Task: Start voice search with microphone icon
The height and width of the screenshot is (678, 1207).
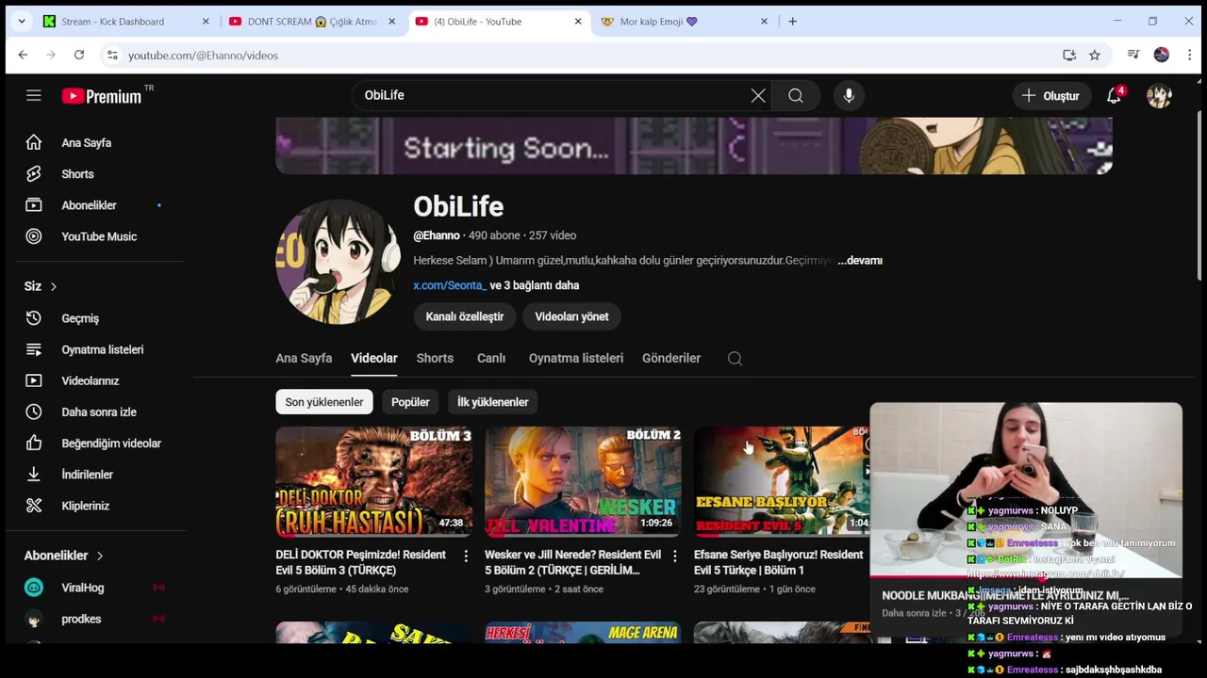Action: pos(849,95)
